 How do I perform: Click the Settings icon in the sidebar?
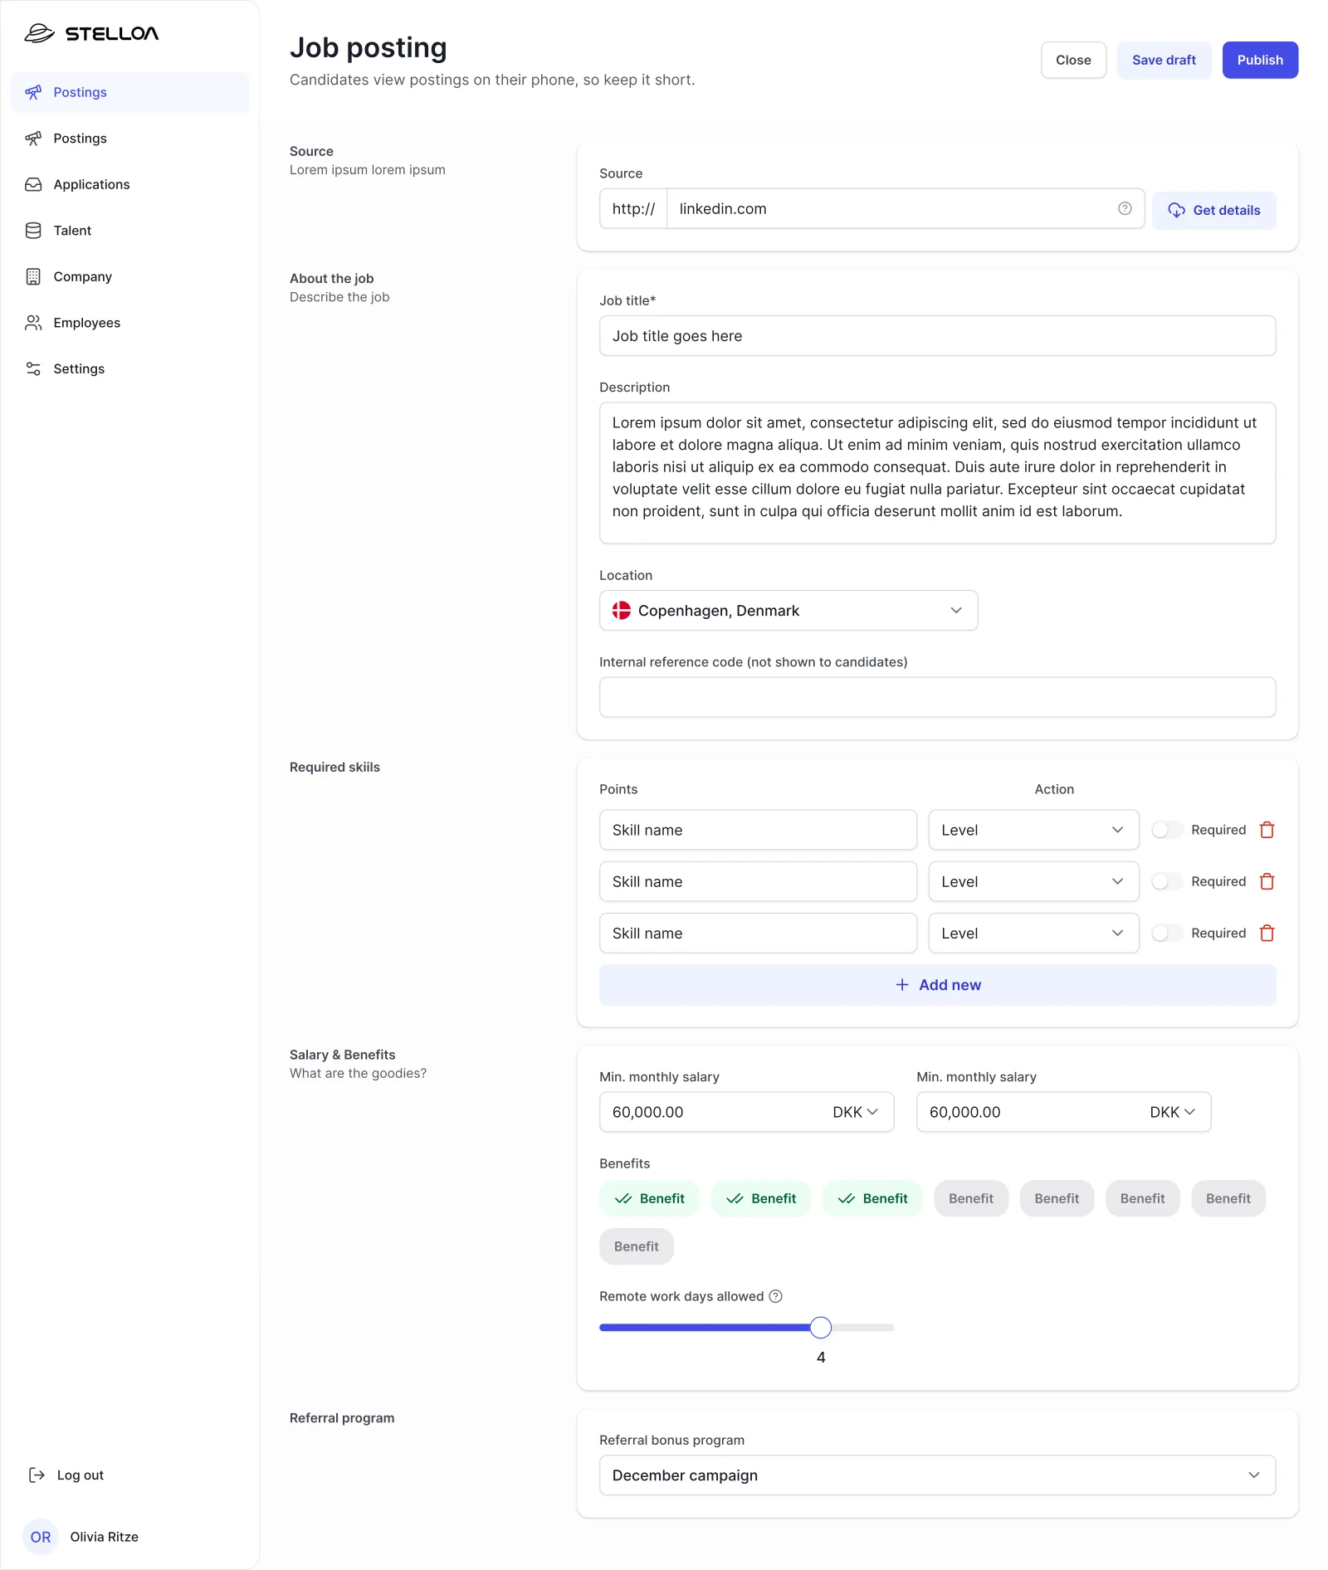(x=33, y=368)
